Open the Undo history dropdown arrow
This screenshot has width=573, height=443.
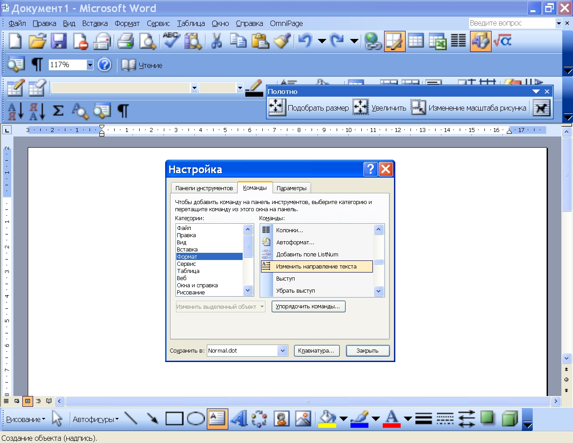(321, 42)
